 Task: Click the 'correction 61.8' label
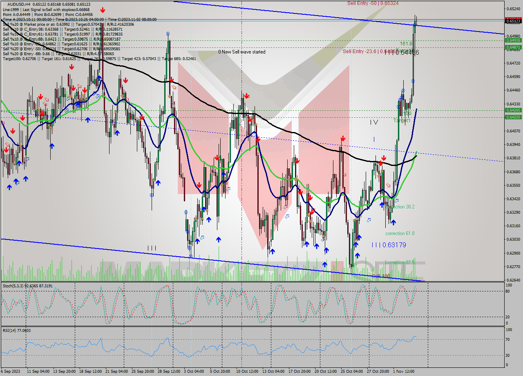click(400, 233)
